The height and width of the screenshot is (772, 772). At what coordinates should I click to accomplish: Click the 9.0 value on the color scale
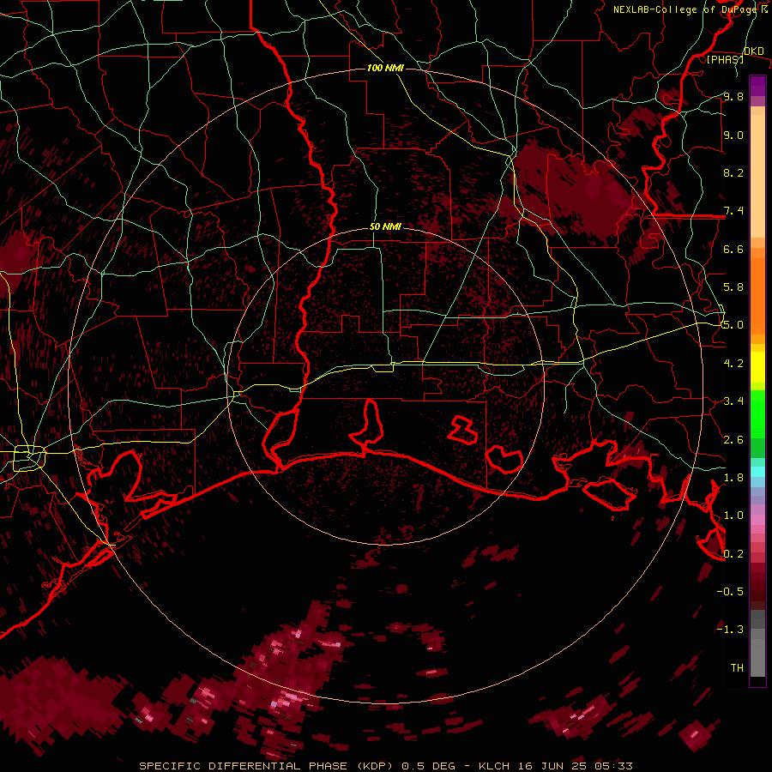(733, 135)
